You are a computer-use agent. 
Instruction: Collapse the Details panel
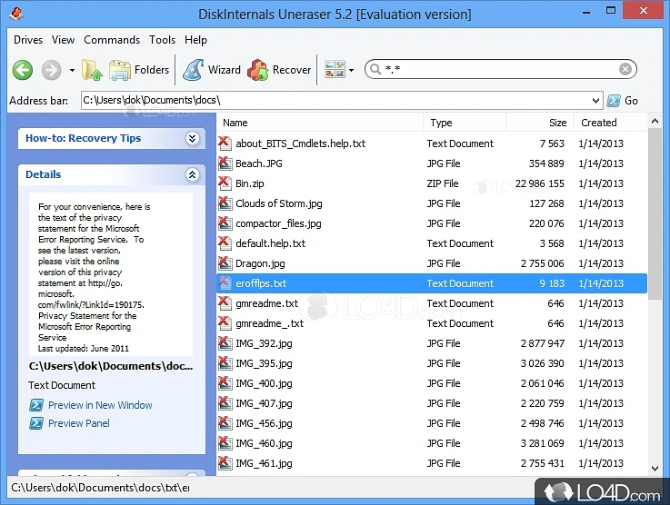(x=192, y=174)
